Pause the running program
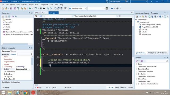This screenshot has width=170, height=95. [x=41, y=8]
